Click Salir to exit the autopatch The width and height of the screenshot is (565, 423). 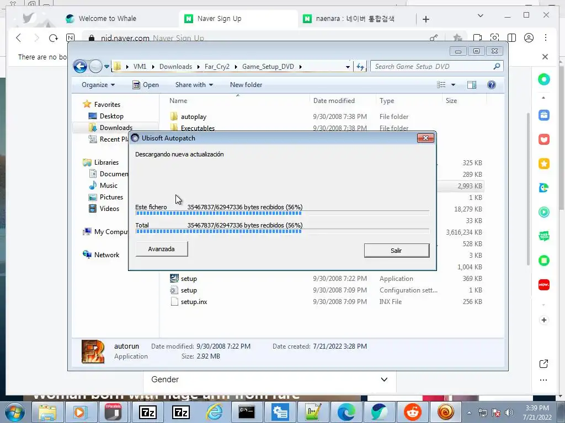pyautogui.click(x=396, y=251)
